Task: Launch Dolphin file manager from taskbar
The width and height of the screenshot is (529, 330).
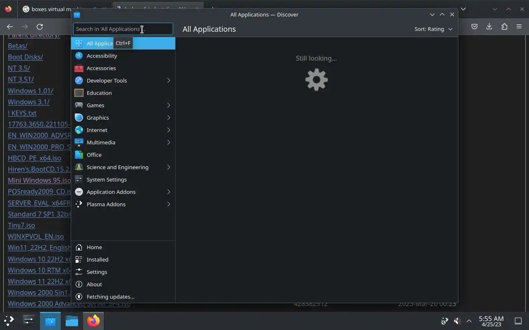Action: pyautogui.click(x=71, y=321)
